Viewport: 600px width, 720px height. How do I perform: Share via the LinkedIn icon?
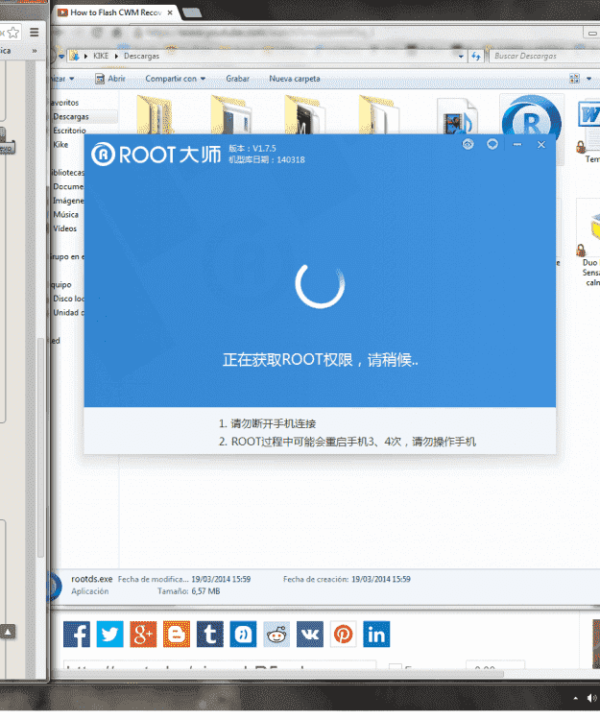point(376,635)
